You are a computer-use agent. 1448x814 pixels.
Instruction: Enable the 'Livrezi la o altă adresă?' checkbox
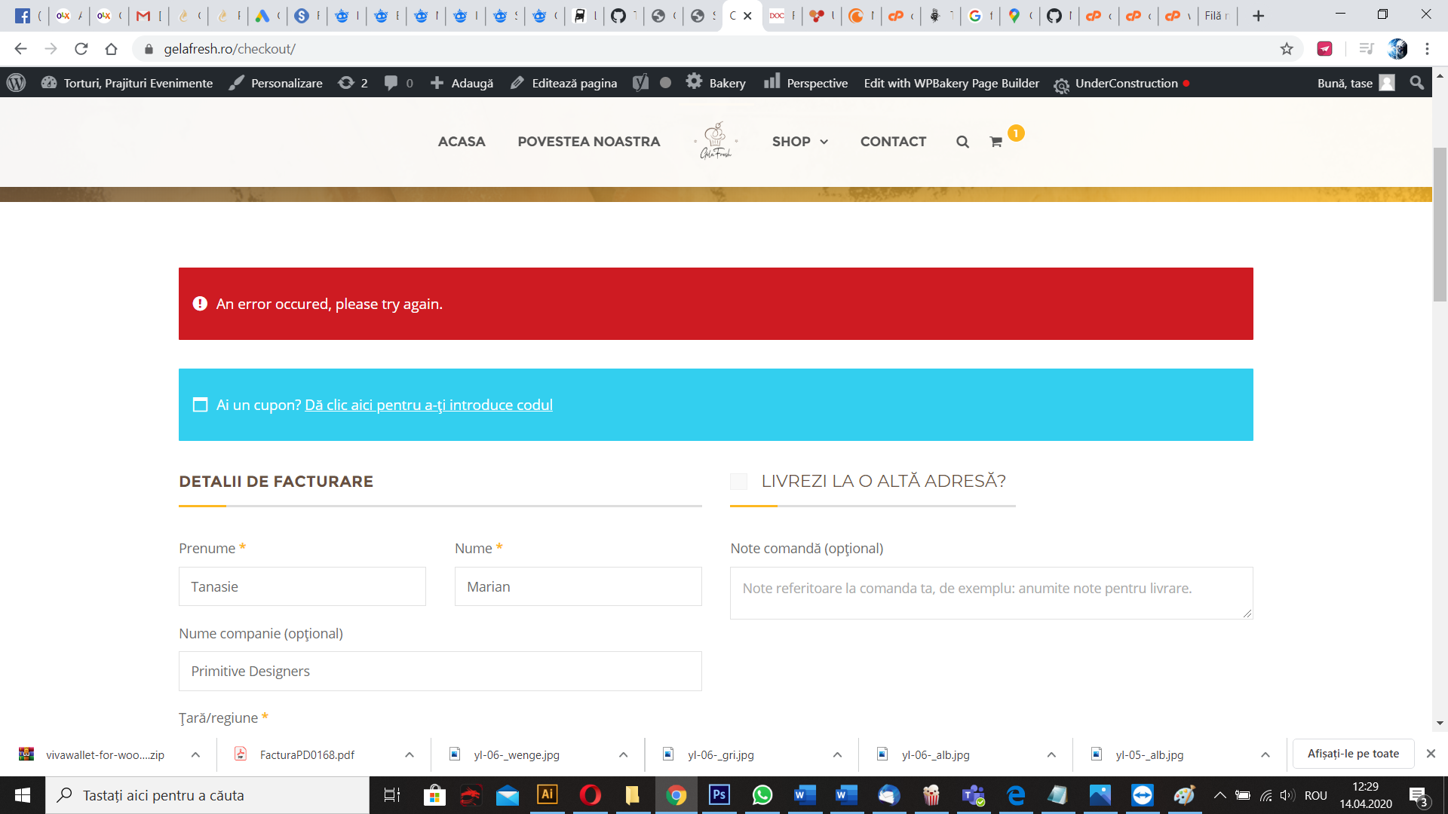[738, 481]
